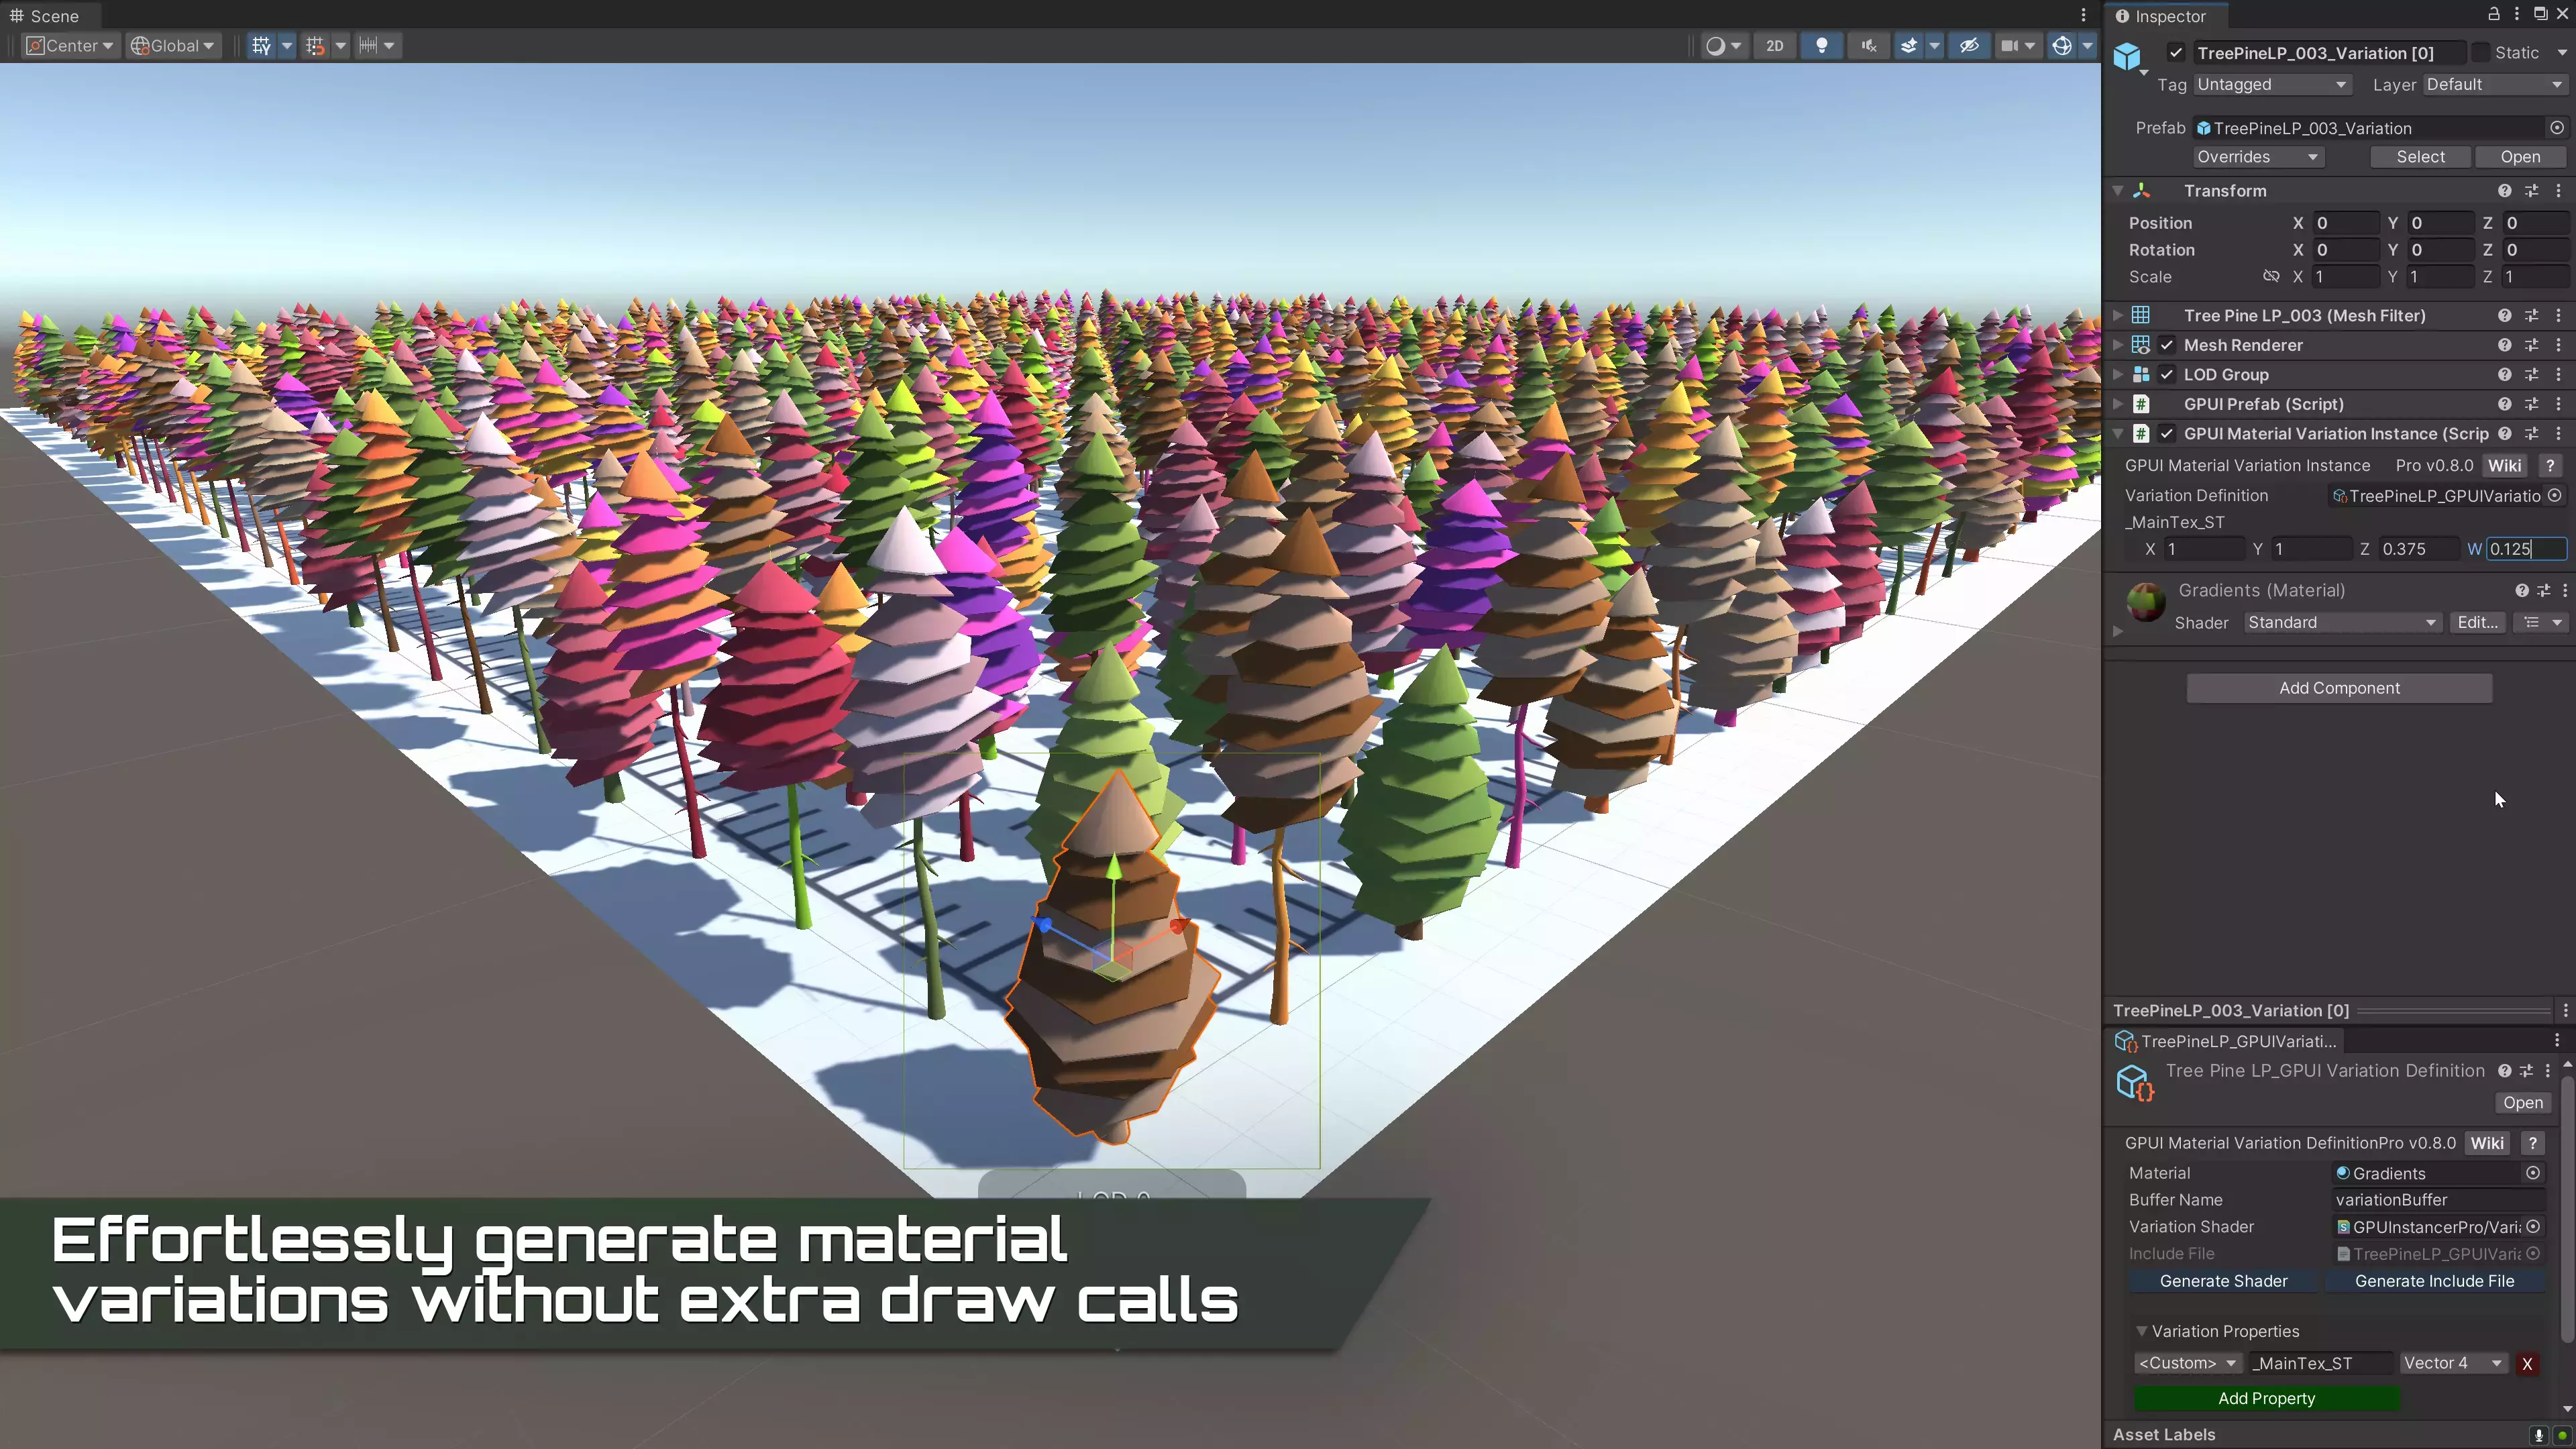Toggle scene visibility hidden-eye icon
Screen dimensions: 2576x1449
[1969, 46]
